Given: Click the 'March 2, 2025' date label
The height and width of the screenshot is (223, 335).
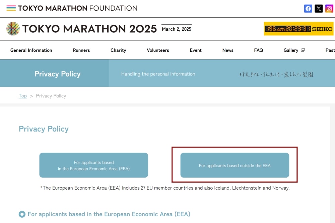Looking at the screenshot, I should pos(177,29).
